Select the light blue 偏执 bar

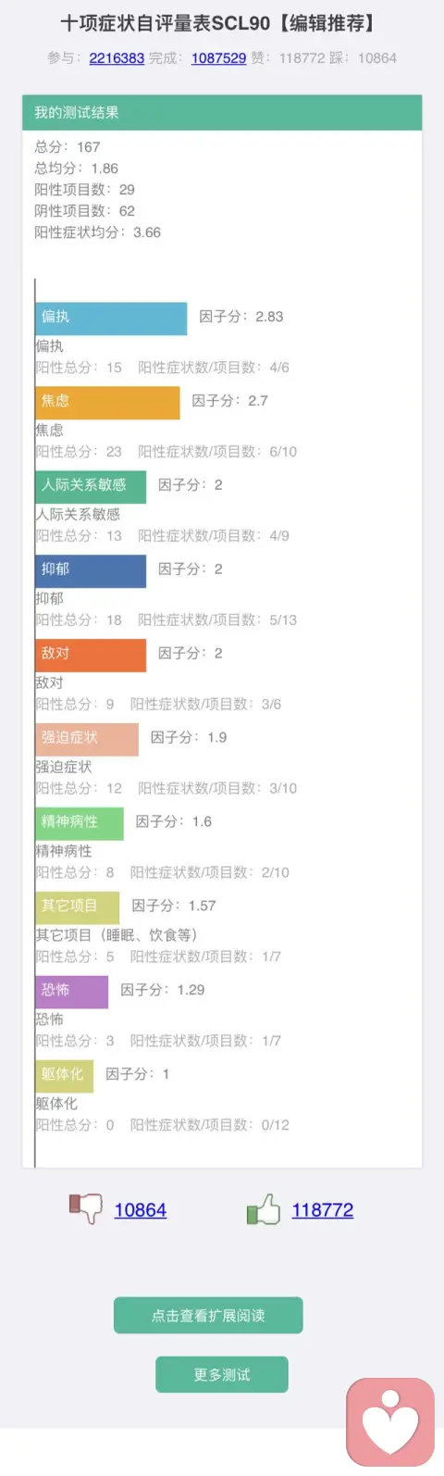(111, 317)
